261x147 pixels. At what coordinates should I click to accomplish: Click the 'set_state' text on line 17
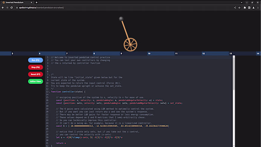coord(176,103)
